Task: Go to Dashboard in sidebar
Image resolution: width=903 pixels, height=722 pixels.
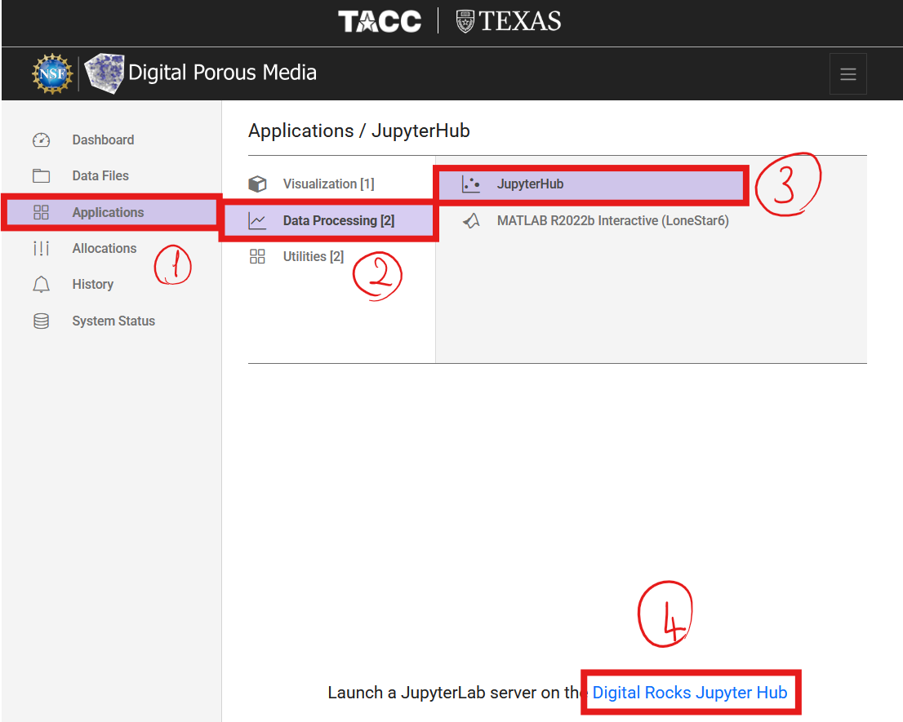Action: tap(103, 140)
